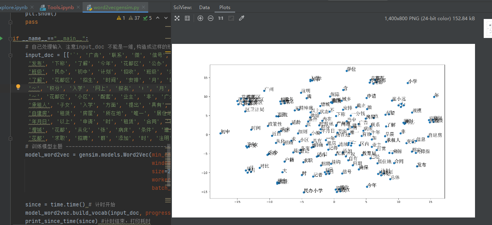
Task: Click the SciView label
Action: click(183, 7)
